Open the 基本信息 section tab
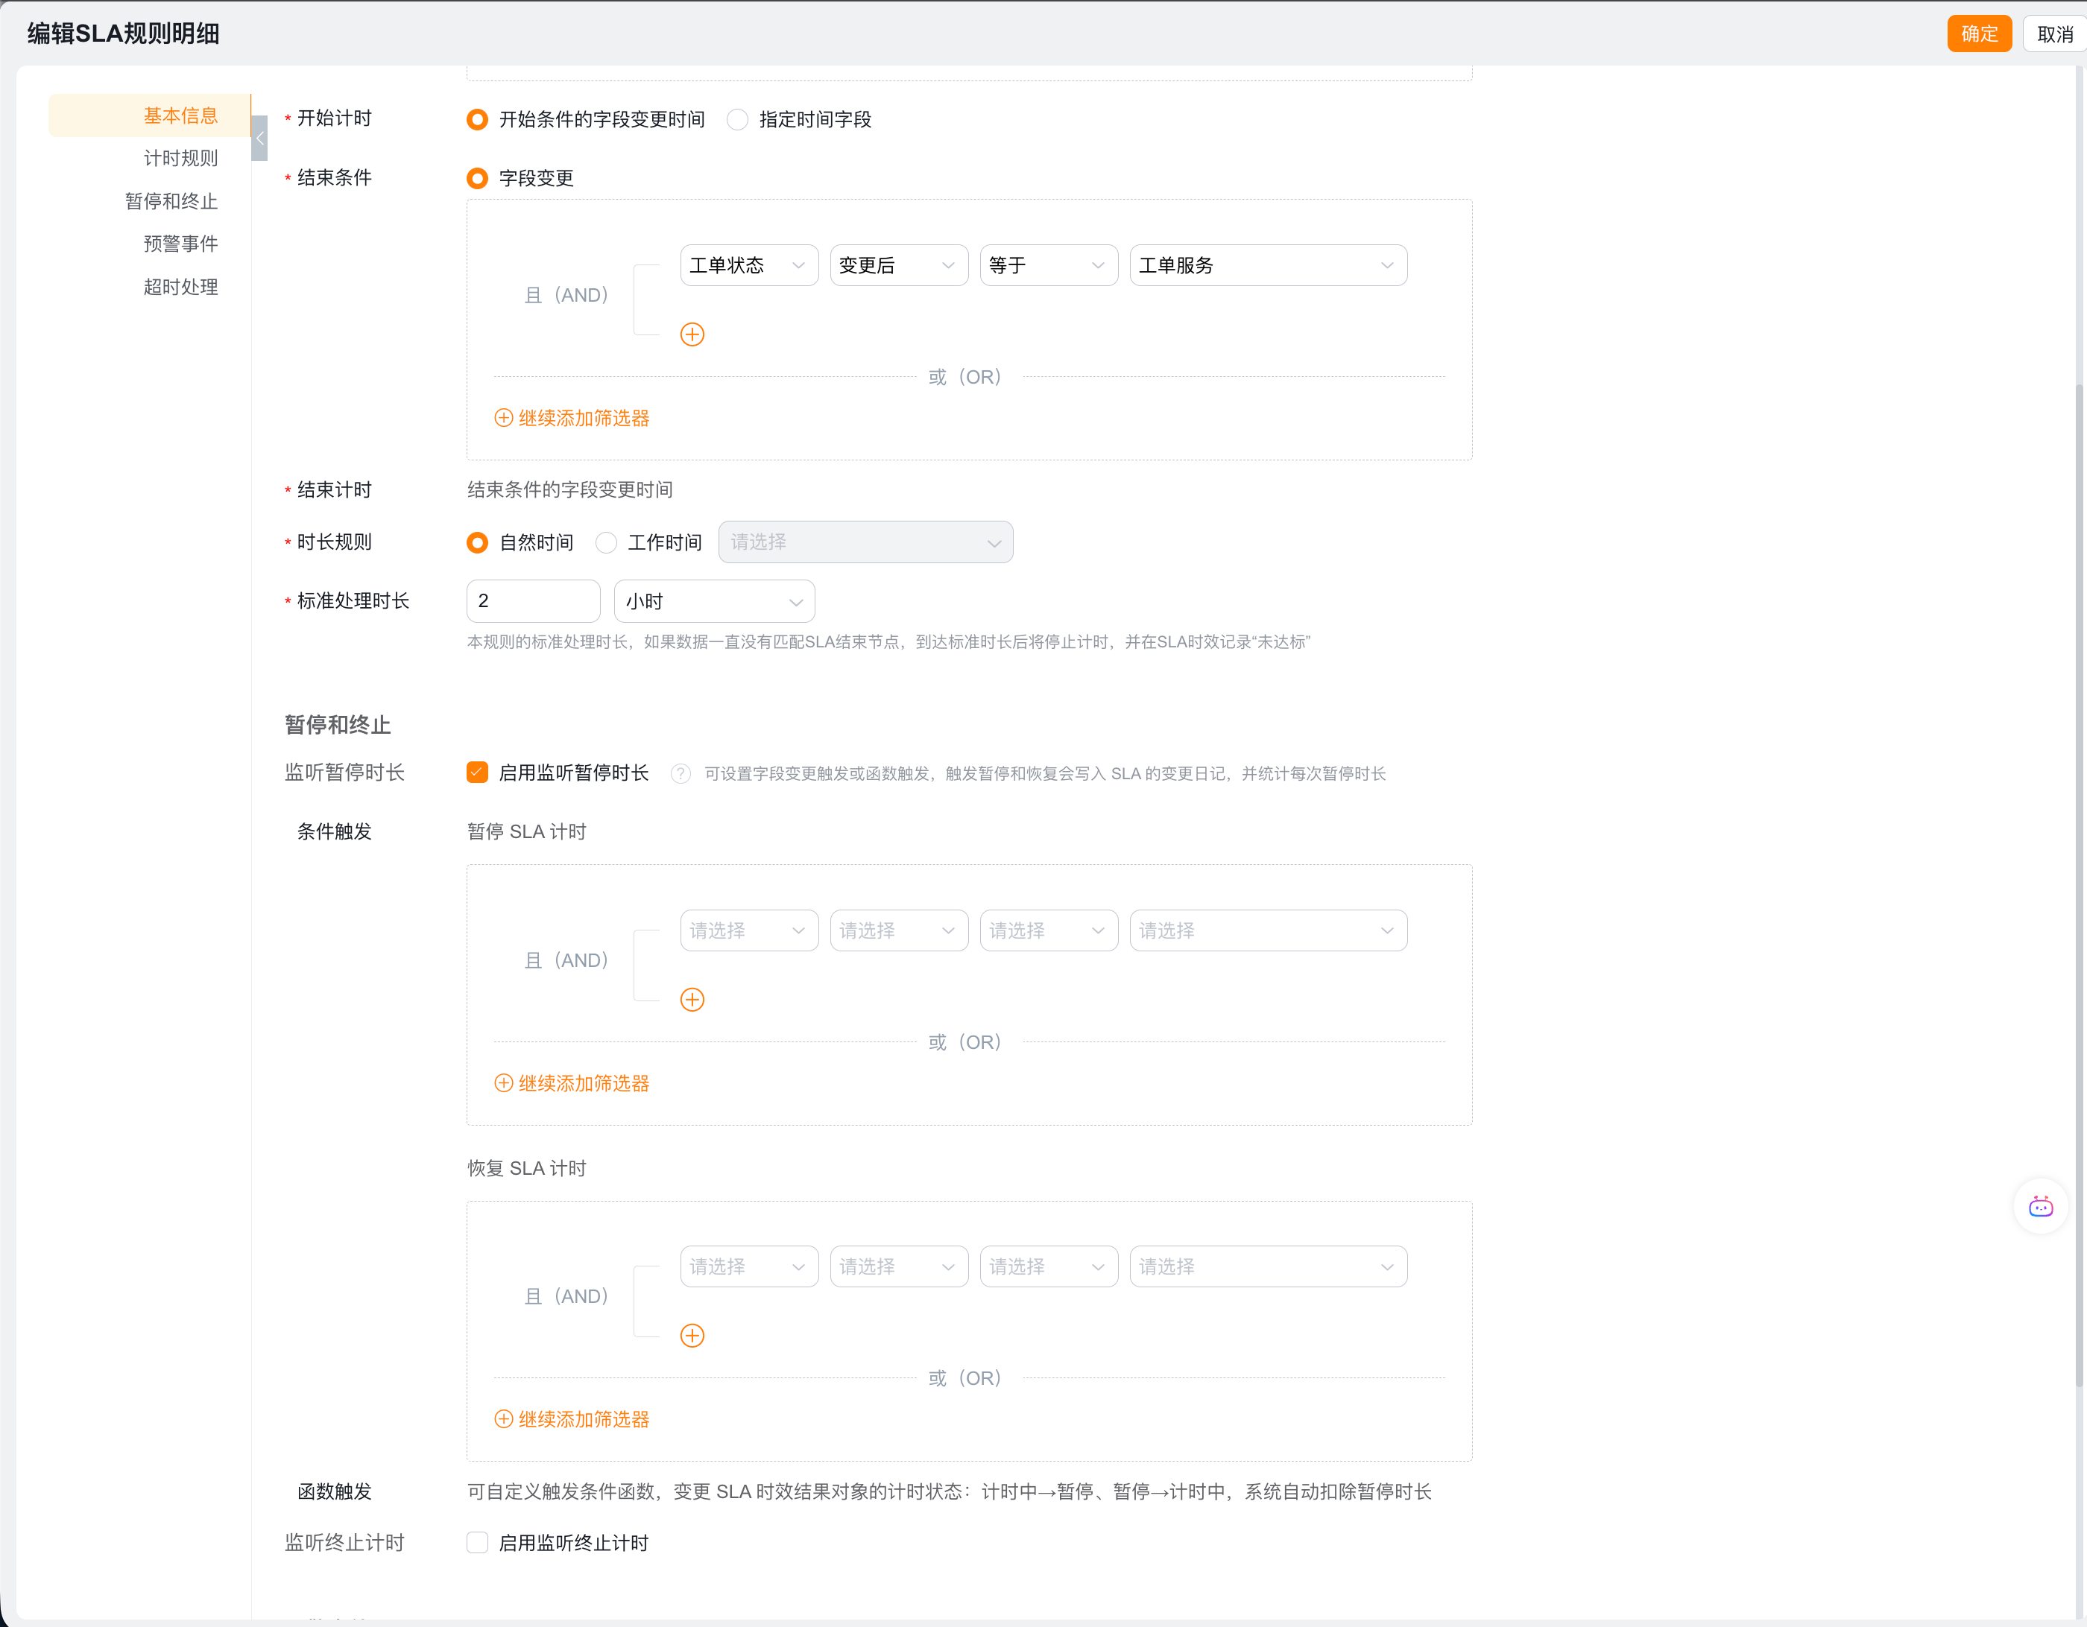Image resolution: width=2087 pixels, height=1627 pixels. [x=150, y=115]
